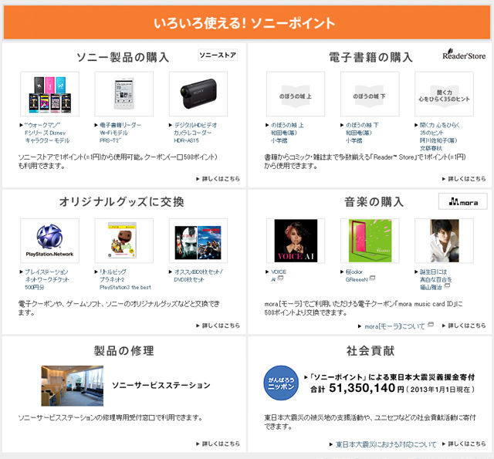Click 詳しくはこちら in 社会貢献 section
Image resolution: width=494 pixels, height=459 pixels.
(x=466, y=444)
